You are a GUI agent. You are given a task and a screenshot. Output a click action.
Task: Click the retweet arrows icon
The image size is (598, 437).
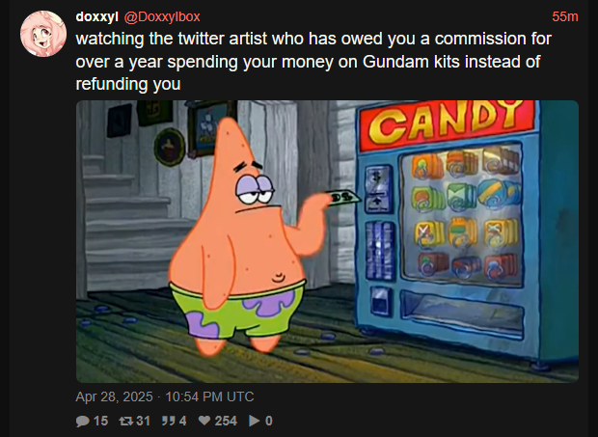point(125,421)
